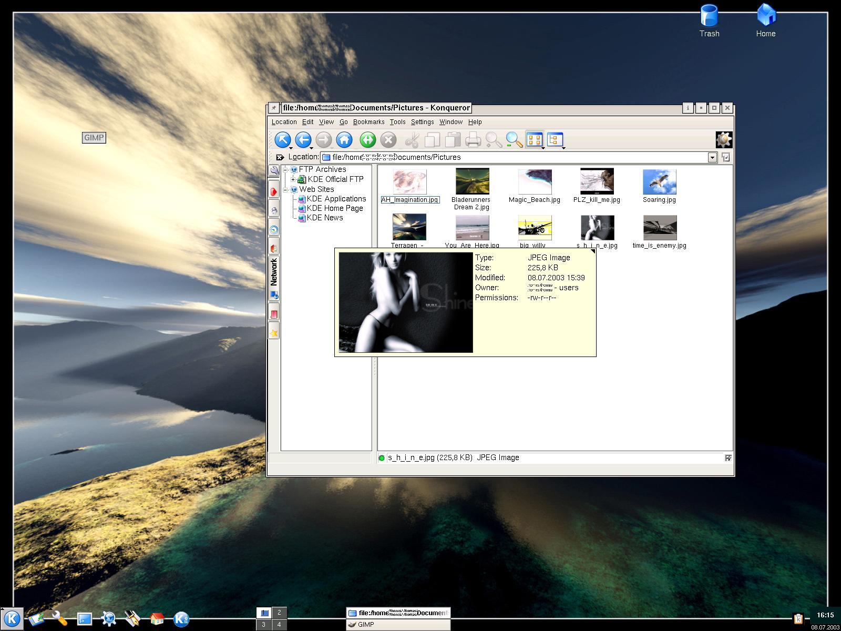Select Bladerunners Dream 2.jpg thumbnail
841x631 pixels.
click(x=472, y=181)
